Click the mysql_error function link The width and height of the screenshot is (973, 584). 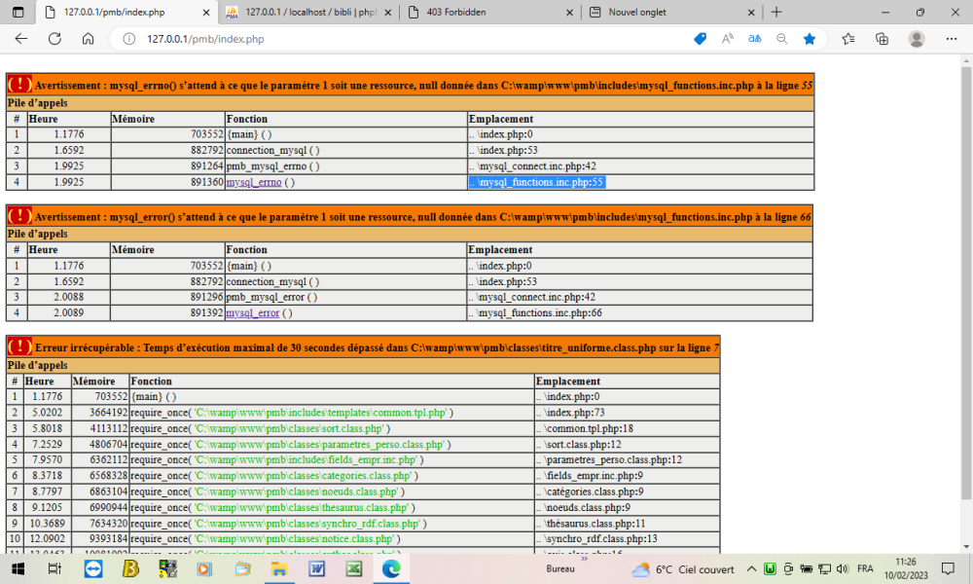point(252,313)
